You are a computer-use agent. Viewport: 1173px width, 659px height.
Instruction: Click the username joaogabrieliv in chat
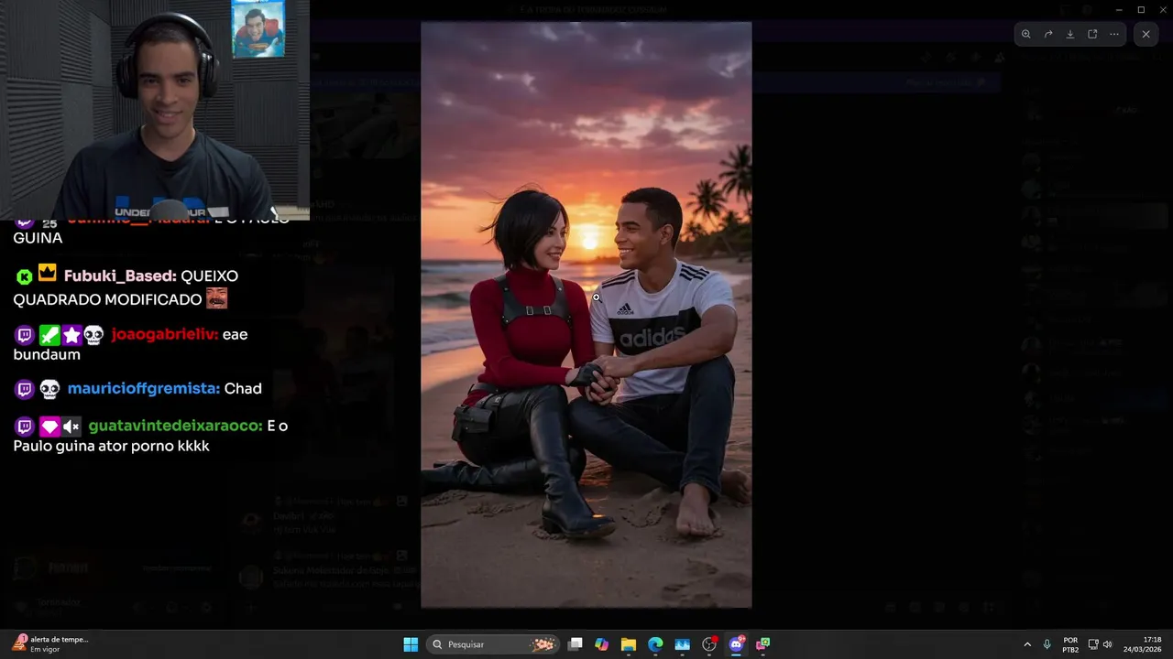(165, 334)
